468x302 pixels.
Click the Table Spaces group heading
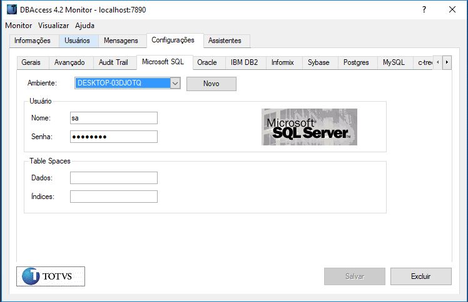point(50,161)
